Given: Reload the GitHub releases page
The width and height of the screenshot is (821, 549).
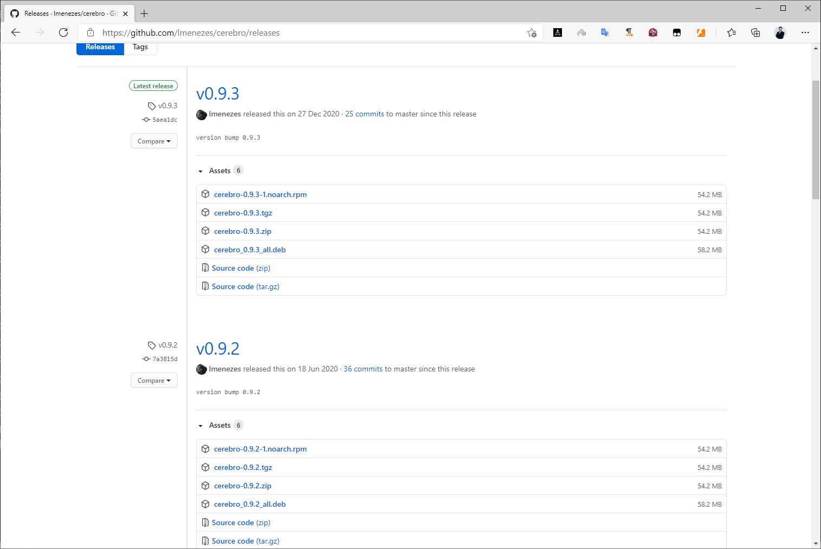Looking at the screenshot, I should point(63,32).
